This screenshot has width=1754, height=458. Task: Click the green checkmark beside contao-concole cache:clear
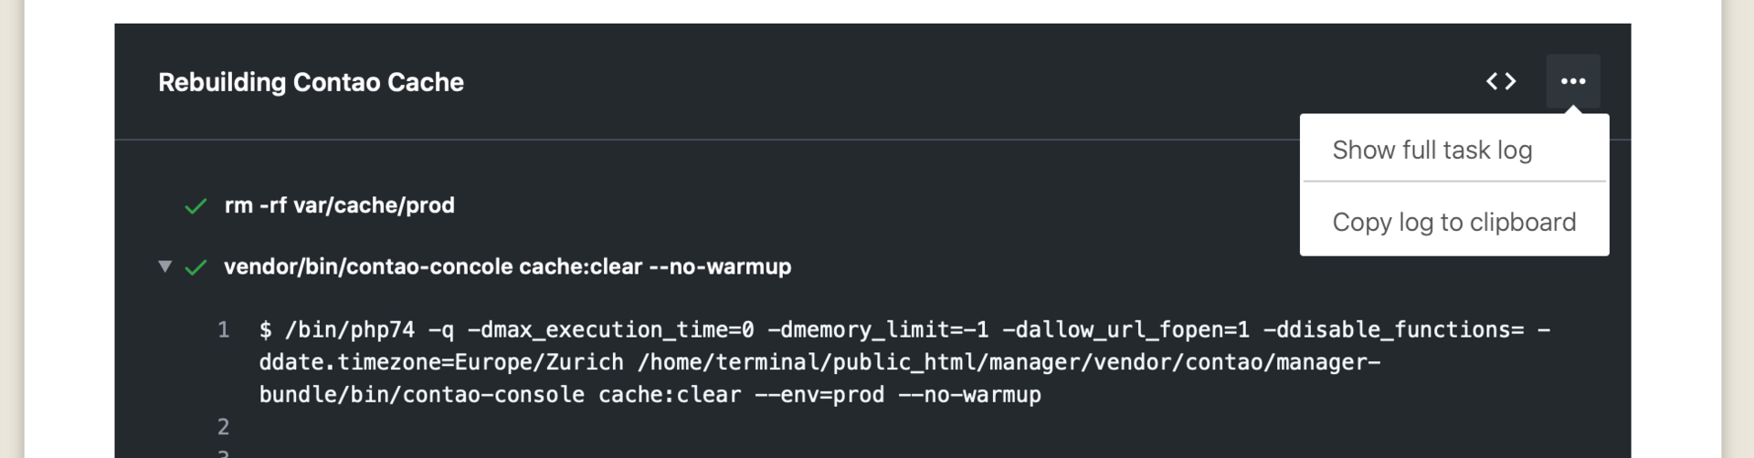point(195,267)
